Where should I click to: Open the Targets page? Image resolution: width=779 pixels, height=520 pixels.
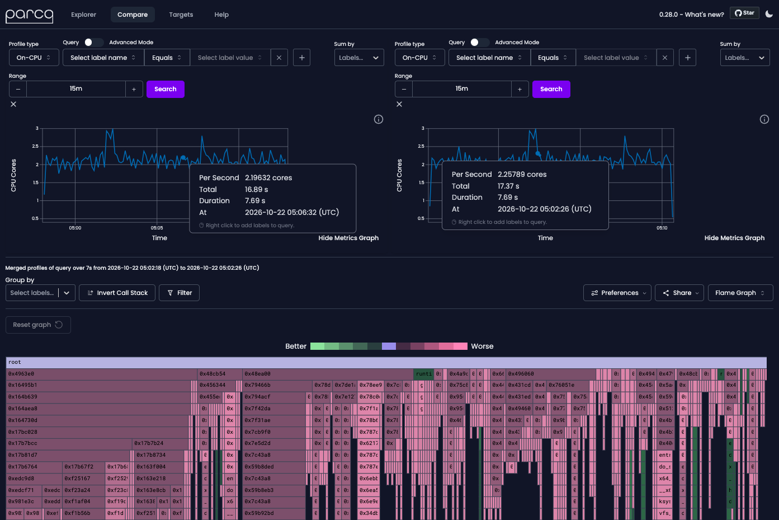pyautogui.click(x=181, y=15)
